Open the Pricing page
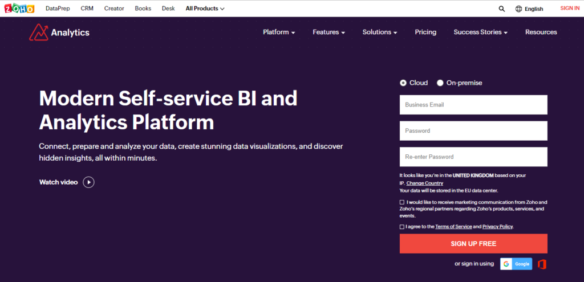The image size is (584, 282). tap(425, 32)
